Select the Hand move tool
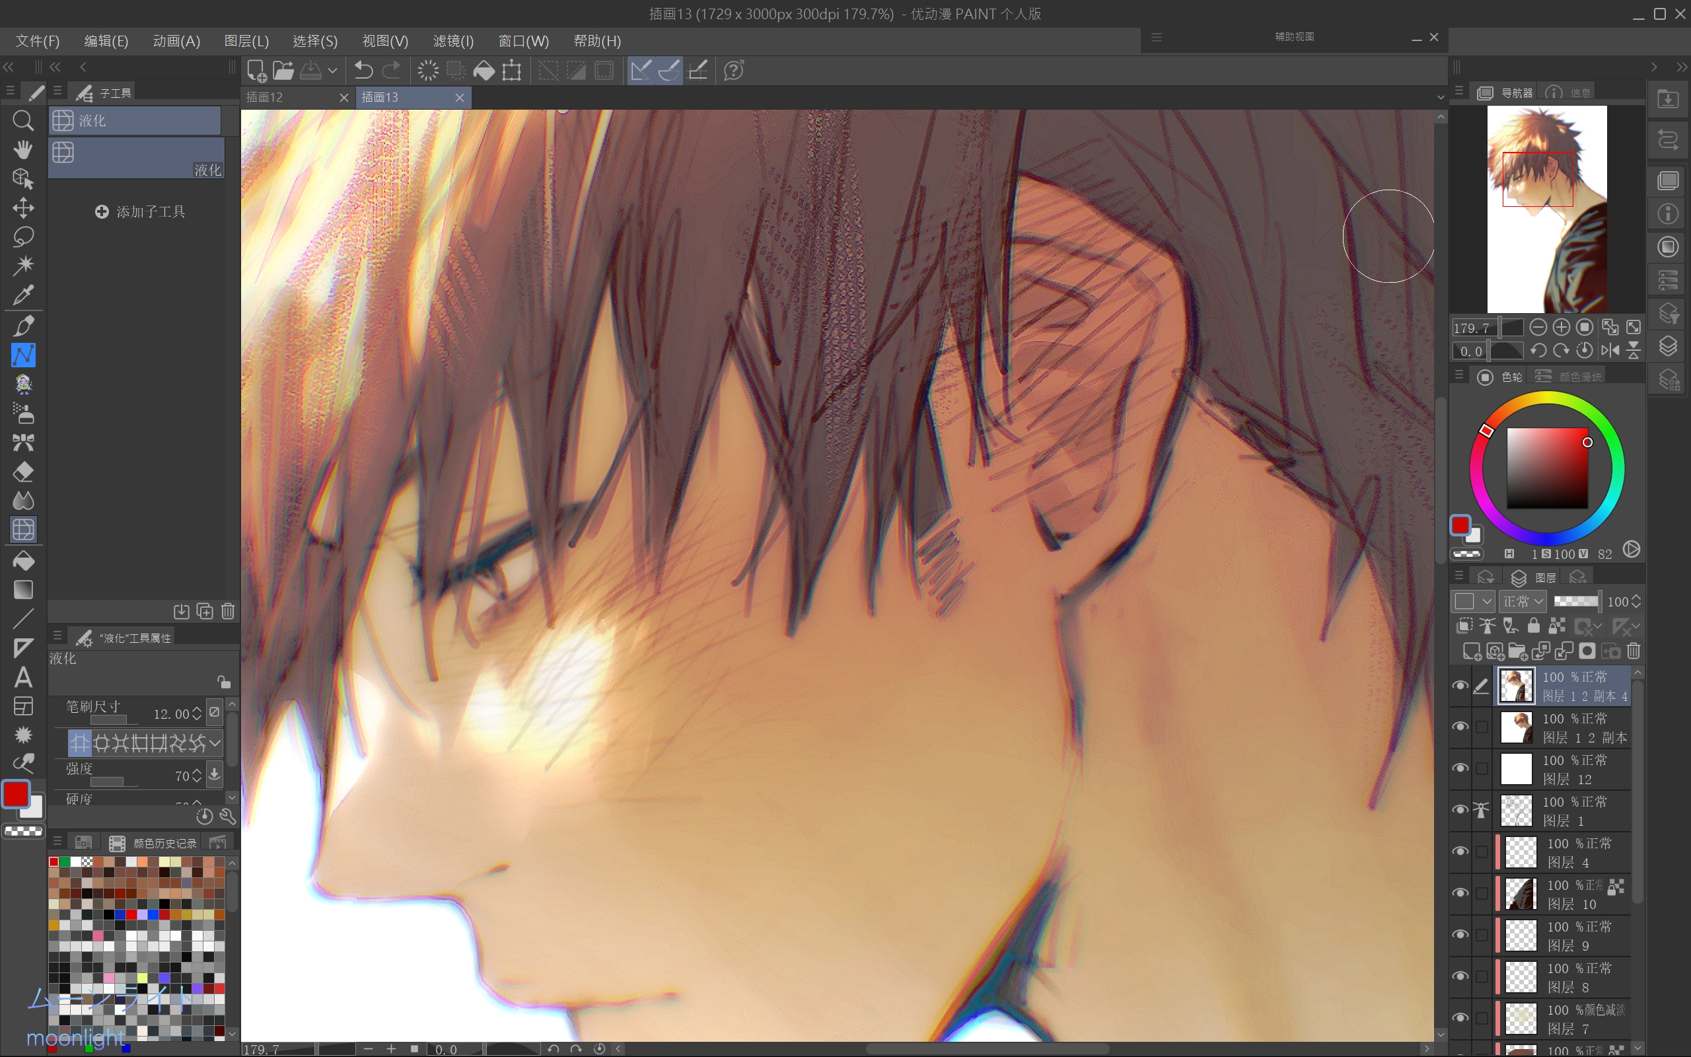This screenshot has width=1691, height=1057. [23, 149]
